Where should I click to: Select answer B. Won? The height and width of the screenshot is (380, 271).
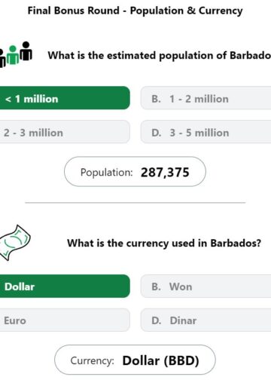point(206,286)
